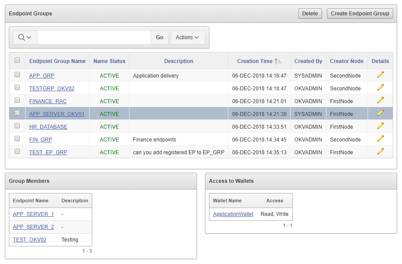
Task: Open the search column selector dropdown
Action: [25, 37]
